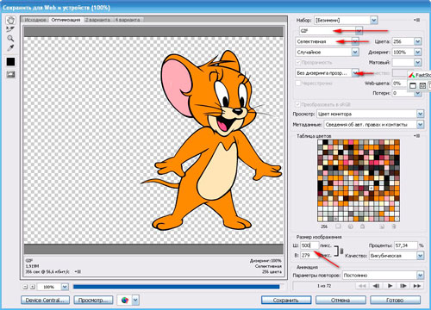431x310 pixels.
Task: Switch to the Исходное tab
Action: [x=35, y=20]
